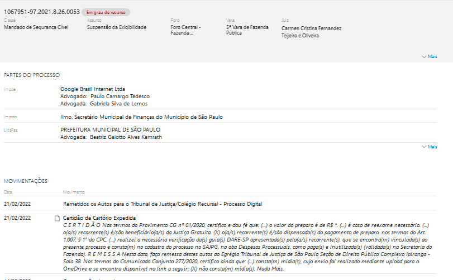Click the subject Suspensão da Exigibilidade
The width and height of the screenshot is (453, 280).
pyautogui.click(x=116, y=27)
